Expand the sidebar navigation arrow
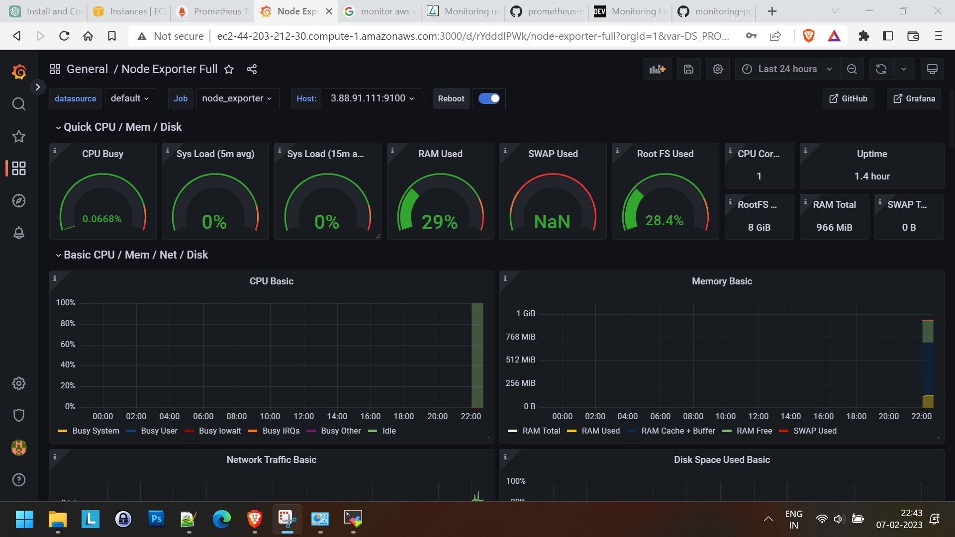The image size is (955, 537). (37, 87)
